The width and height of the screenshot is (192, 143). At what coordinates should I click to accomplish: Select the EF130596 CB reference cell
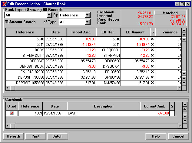[108, 72]
